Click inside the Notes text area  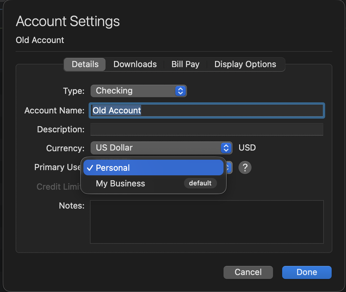pos(207,222)
